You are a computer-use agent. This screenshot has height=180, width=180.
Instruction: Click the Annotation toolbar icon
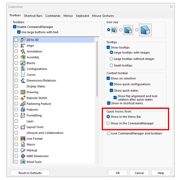click(23, 52)
